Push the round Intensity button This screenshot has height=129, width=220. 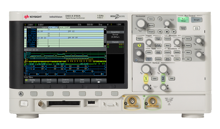[136, 60]
